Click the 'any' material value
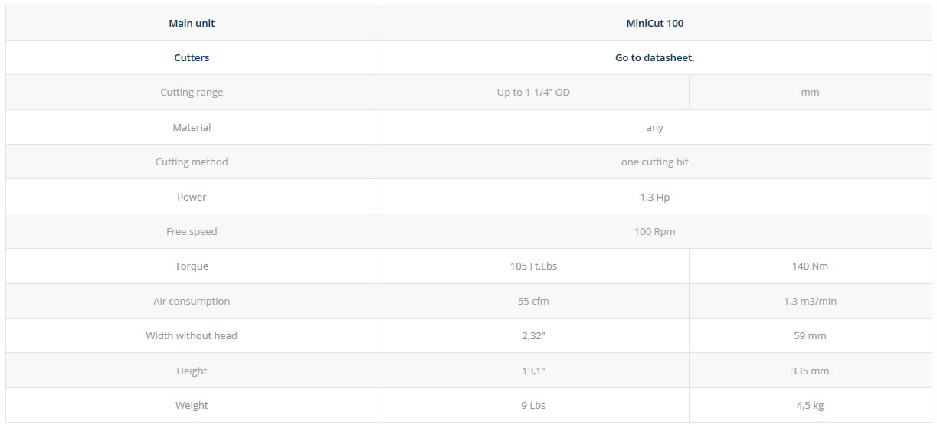This screenshot has width=937, height=428. click(655, 127)
